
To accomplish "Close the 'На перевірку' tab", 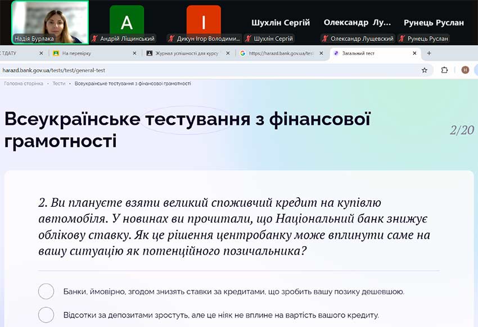I will (x=134, y=53).
